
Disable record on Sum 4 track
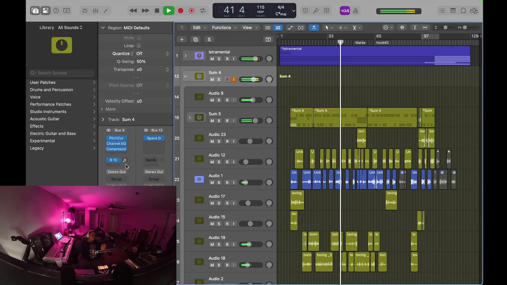click(x=227, y=80)
